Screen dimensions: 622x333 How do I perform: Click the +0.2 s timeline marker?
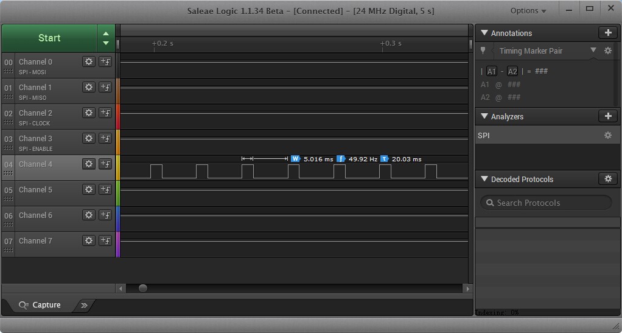click(x=162, y=43)
